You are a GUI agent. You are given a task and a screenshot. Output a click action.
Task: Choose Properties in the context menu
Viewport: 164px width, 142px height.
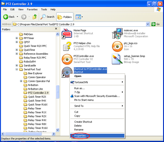pyautogui.click(x=97, y=136)
